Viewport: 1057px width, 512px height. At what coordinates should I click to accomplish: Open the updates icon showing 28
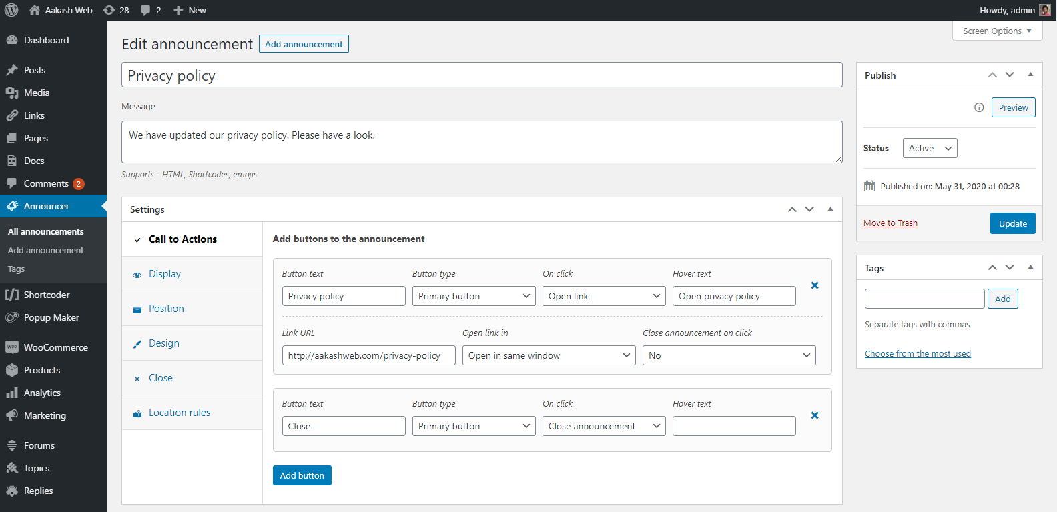click(x=117, y=10)
